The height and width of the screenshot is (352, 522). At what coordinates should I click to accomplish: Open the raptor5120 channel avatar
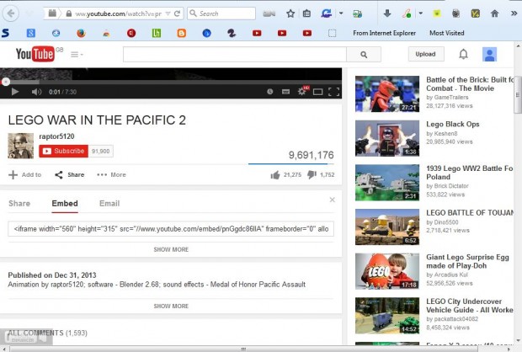(x=21, y=146)
